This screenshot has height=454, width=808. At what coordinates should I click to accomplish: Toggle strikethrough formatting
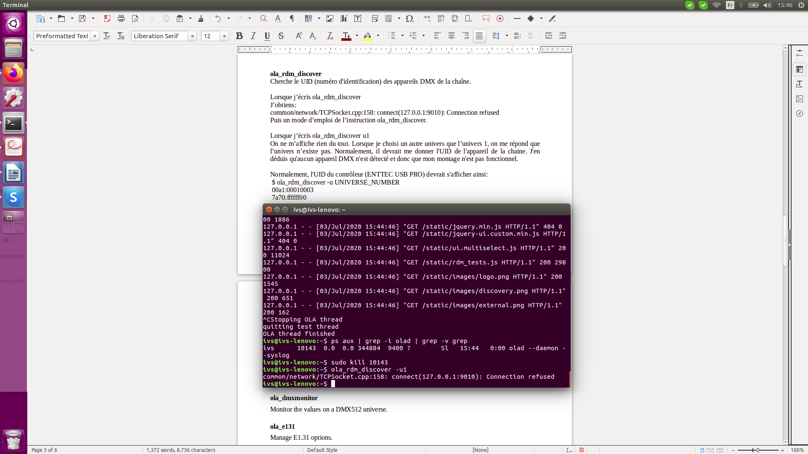(281, 36)
